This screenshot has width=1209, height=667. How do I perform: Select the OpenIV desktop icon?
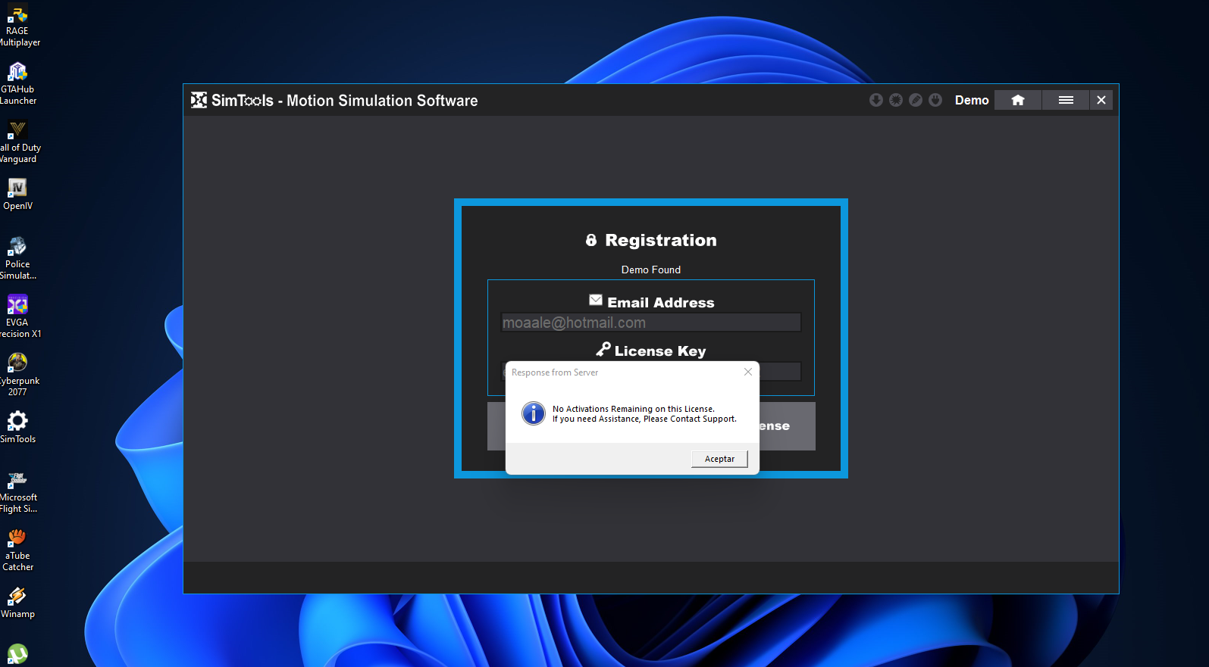click(x=17, y=195)
